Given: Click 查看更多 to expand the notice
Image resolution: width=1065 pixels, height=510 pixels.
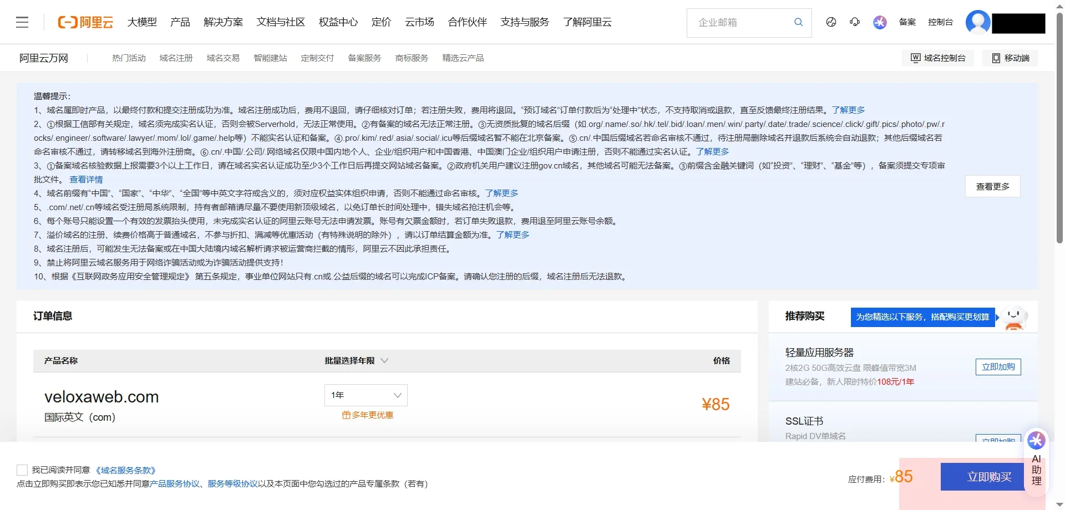Looking at the screenshot, I should 992,186.
